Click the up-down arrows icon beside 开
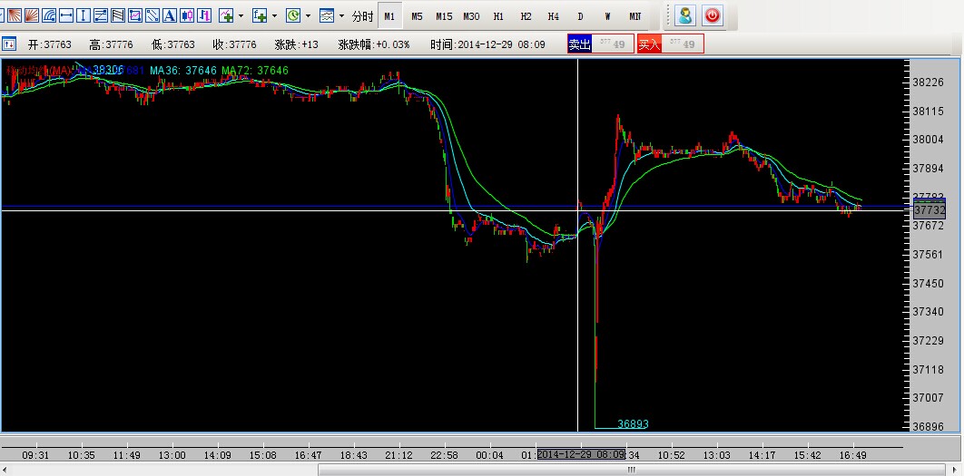Image resolution: width=964 pixels, height=476 pixels. coord(9,44)
